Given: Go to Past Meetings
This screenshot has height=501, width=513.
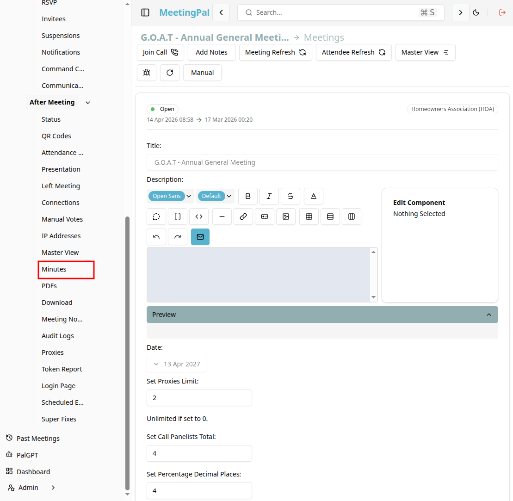Looking at the screenshot, I should tap(33, 439).
